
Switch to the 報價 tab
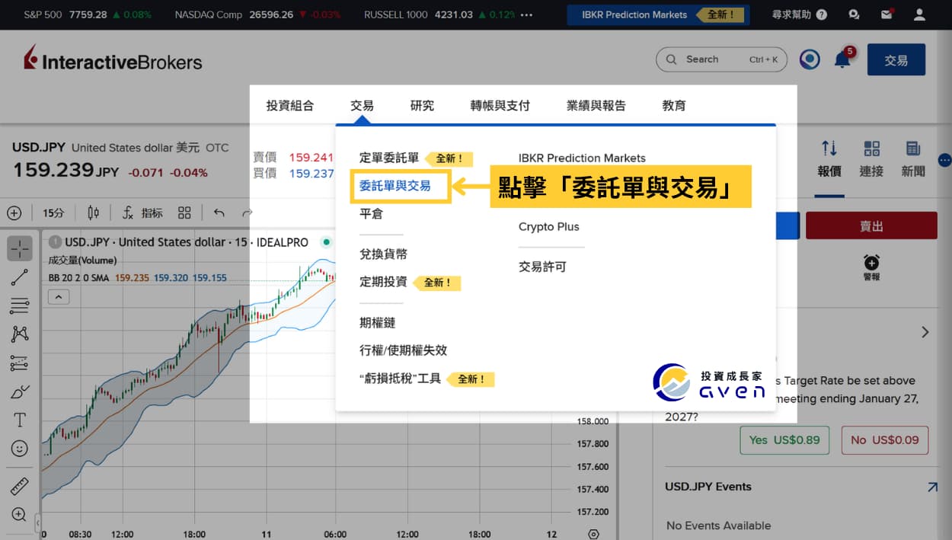pos(829,158)
